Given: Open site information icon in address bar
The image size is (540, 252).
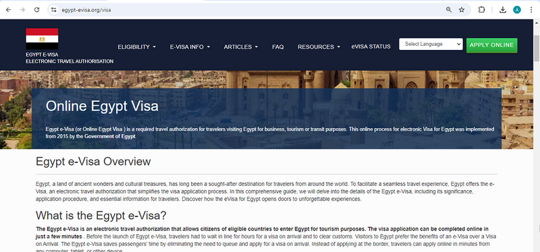Looking at the screenshot, I should pos(54,10).
